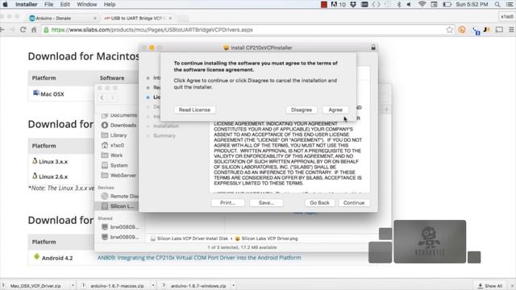Select brw00809 first shared computer in Finder
Image resolution: width=516 pixels, height=290 pixels.
click(x=120, y=227)
